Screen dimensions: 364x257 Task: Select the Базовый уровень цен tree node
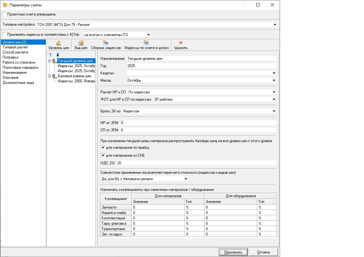pyautogui.click(x=74, y=76)
